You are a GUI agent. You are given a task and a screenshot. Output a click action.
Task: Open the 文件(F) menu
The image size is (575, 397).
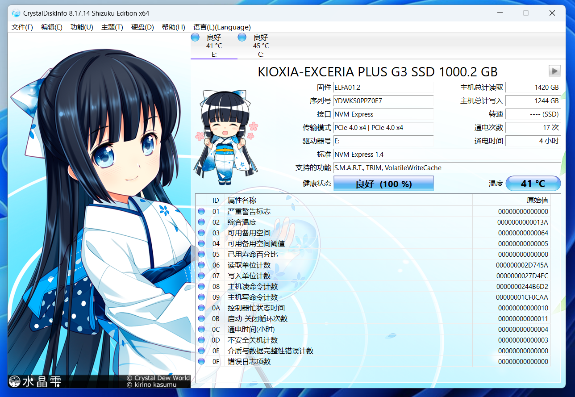click(22, 27)
